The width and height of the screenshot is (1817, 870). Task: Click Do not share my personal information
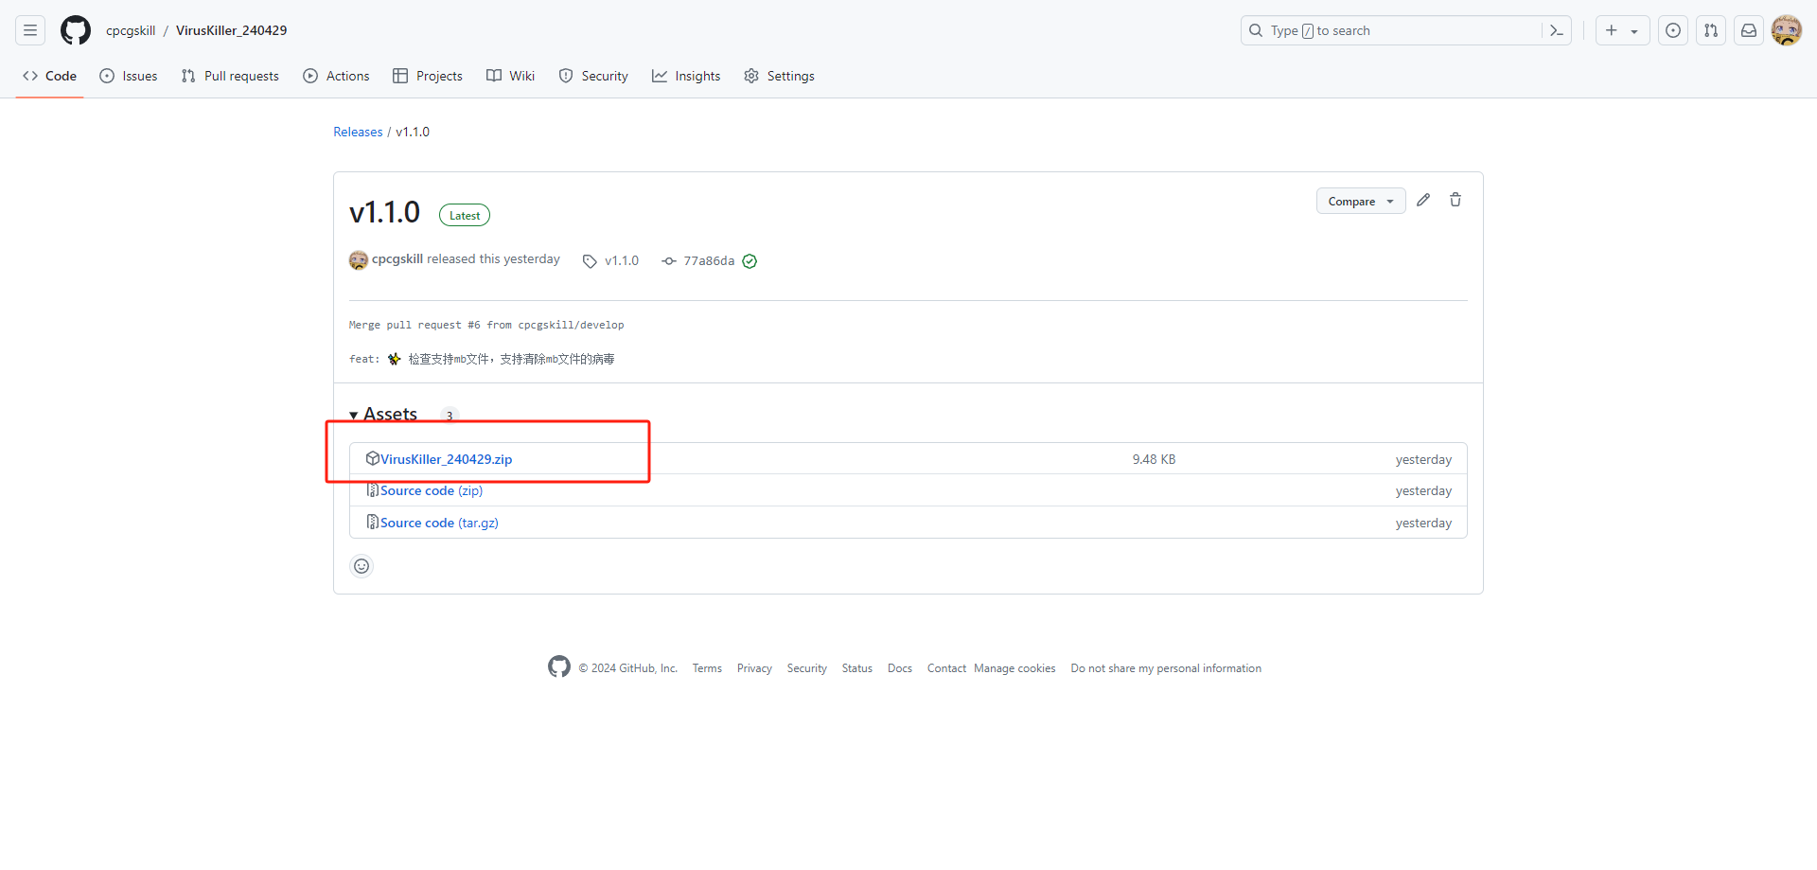pyautogui.click(x=1166, y=668)
